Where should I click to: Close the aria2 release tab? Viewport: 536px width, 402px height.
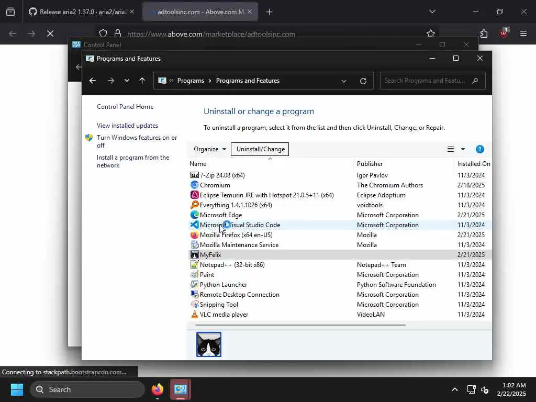132,12
